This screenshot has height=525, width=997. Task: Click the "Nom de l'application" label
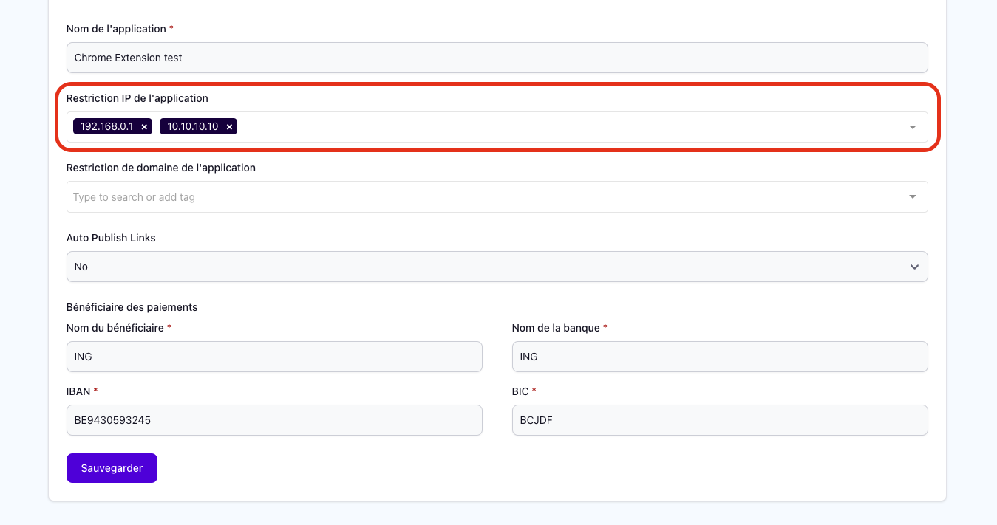click(x=116, y=29)
